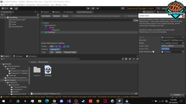
Task: Click the Project search by label icon
Action: pos(130,59)
